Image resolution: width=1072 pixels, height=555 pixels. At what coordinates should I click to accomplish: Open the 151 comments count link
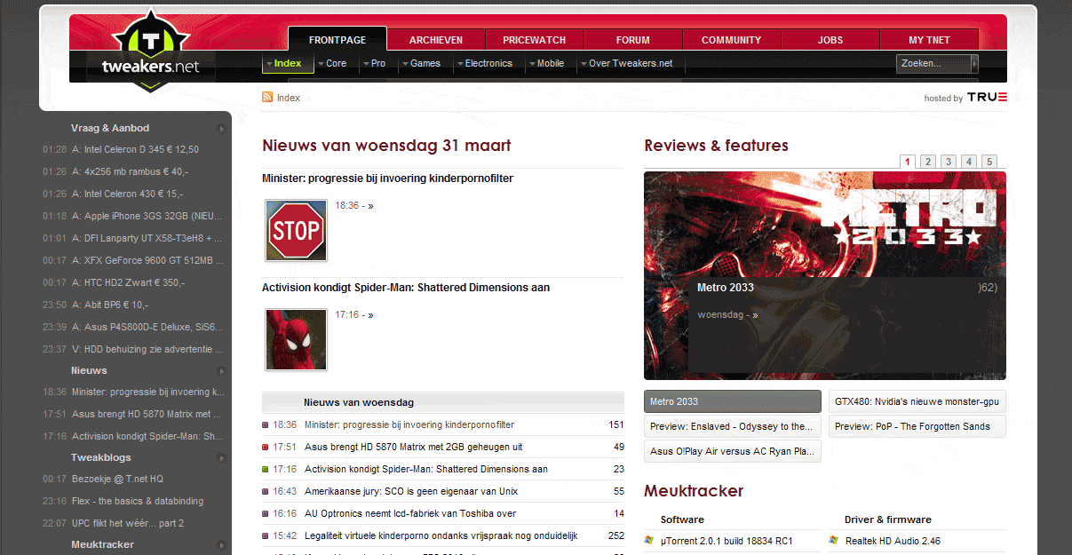tap(615, 424)
